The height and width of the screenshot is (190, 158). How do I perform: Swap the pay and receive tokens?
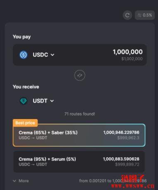click(80, 76)
